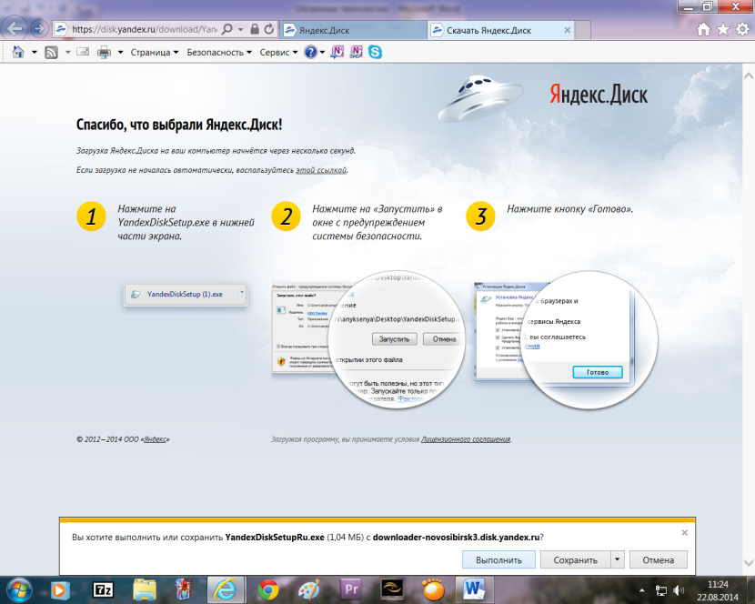The height and width of the screenshot is (604, 755).
Task: Open Favorites via the star icon
Action: 723,29
